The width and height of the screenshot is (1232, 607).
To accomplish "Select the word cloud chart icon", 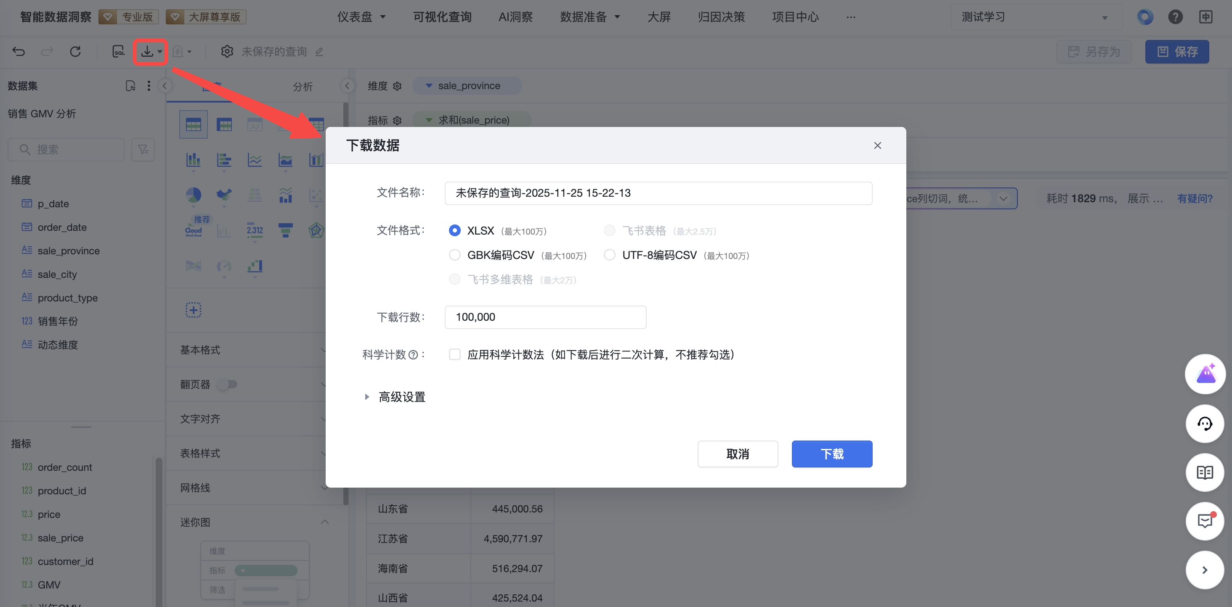I will point(193,230).
